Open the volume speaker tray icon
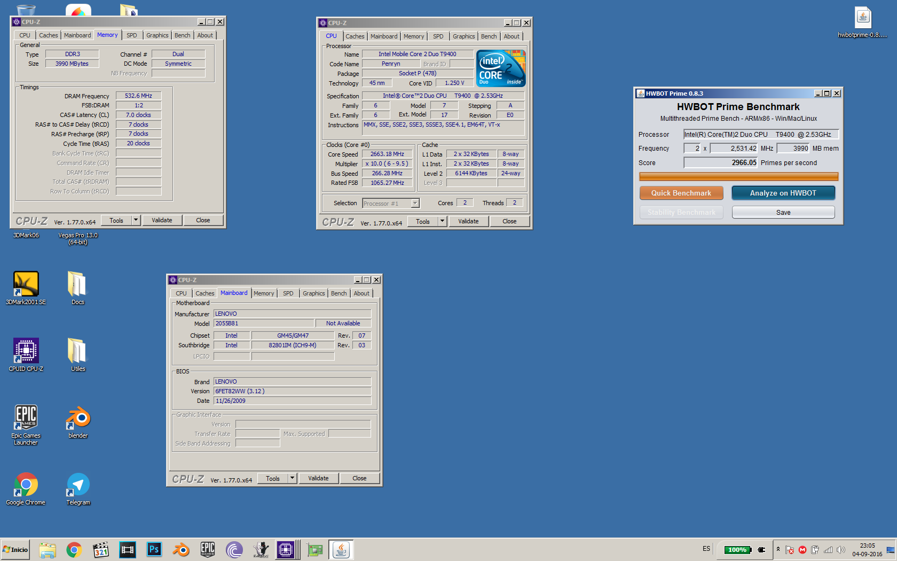This screenshot has width=897, height=561. pos(841,550)
